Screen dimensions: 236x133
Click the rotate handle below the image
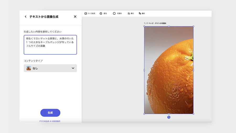169,117
